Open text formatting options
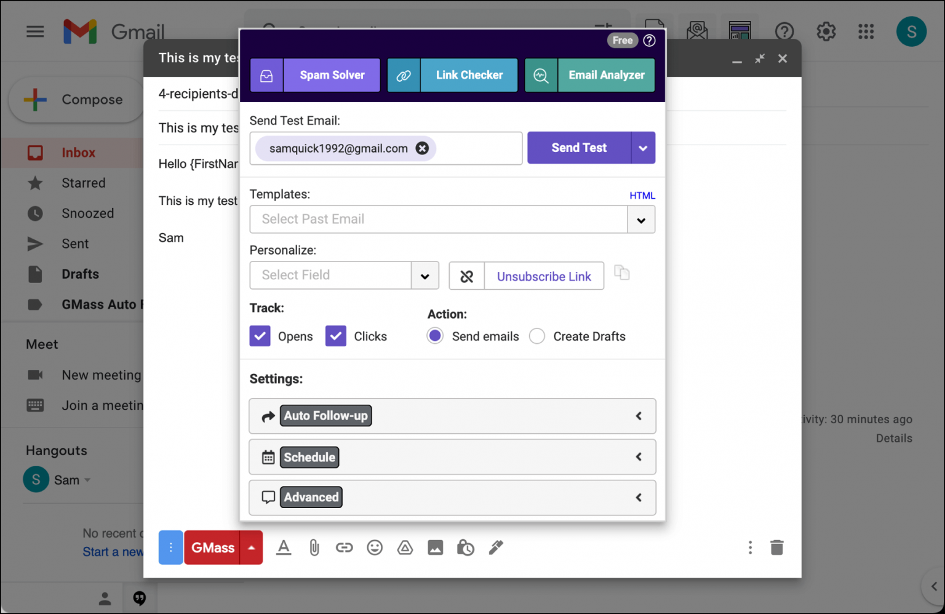This screenshot has width=945, height=614. 283,547
